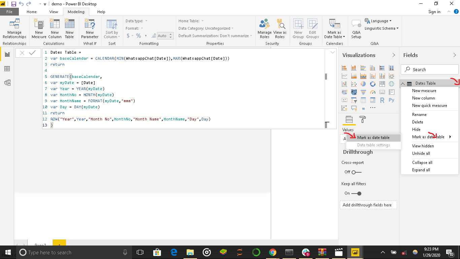Image resolution: width=460 pixels, height=259 pixels.
Task: Click the Search box in Fields pane
Action: pyautogui.click(x=430, y=69)
